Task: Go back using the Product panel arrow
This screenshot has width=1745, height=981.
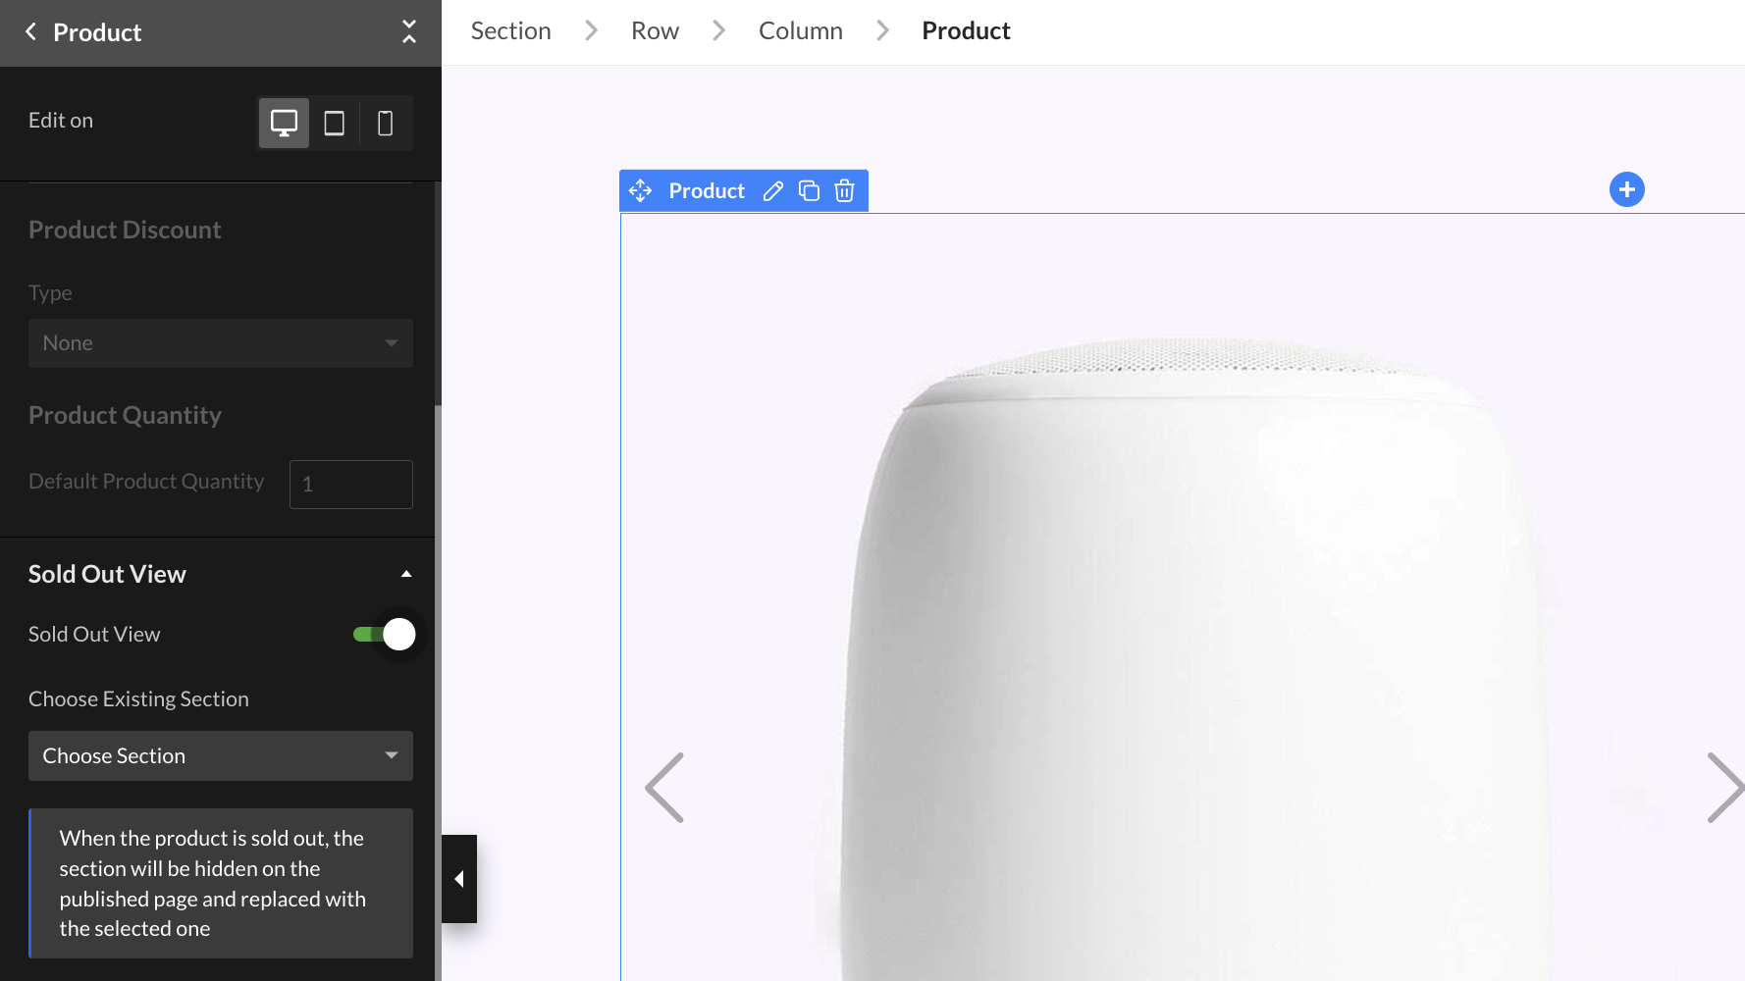Action: (30, 32)
